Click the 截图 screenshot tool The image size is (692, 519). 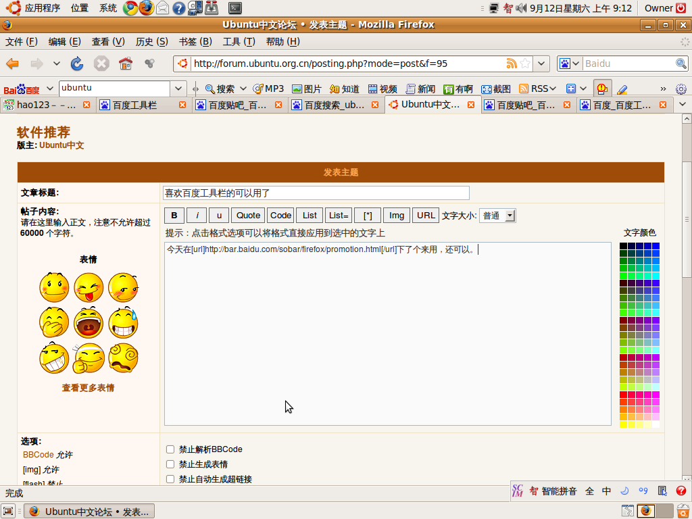point(496,89)
